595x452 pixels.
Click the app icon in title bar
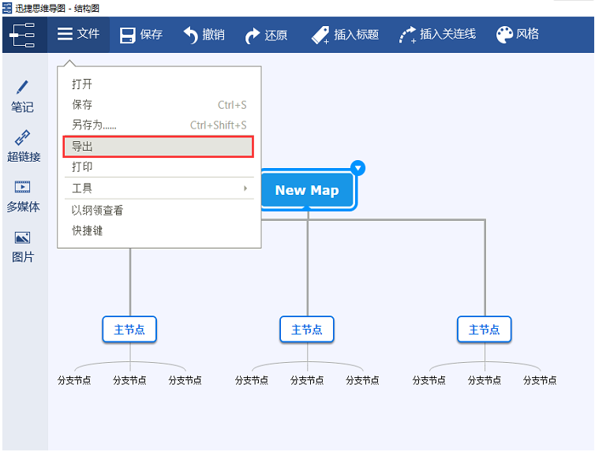tap(7, 8)
